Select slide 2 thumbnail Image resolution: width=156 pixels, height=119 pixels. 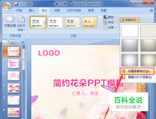(13, 63)
